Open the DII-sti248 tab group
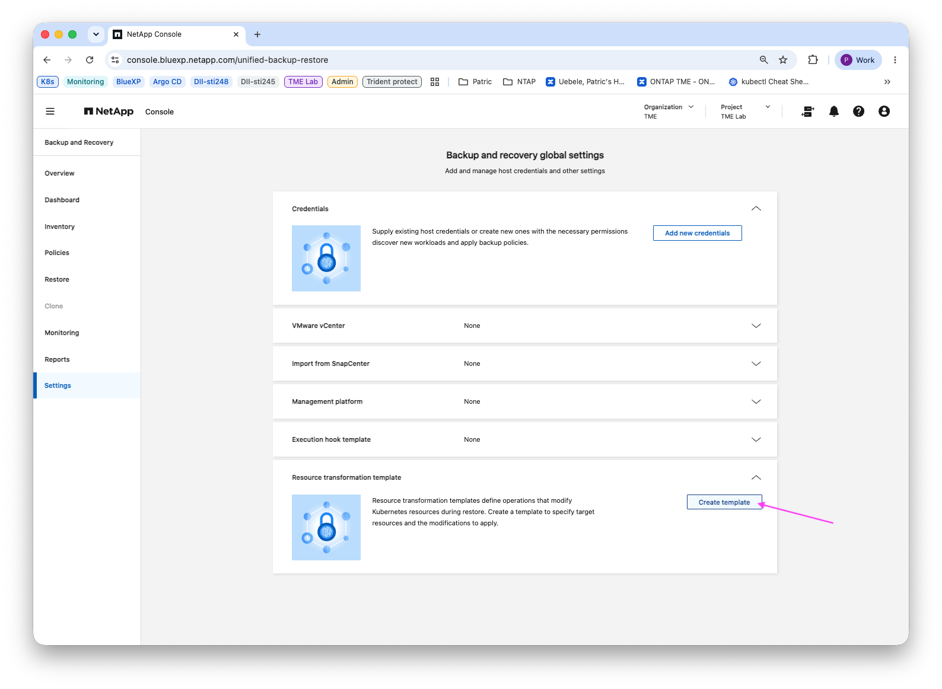The width and height of the screenshot is (942, 689). tap(211, 82)
